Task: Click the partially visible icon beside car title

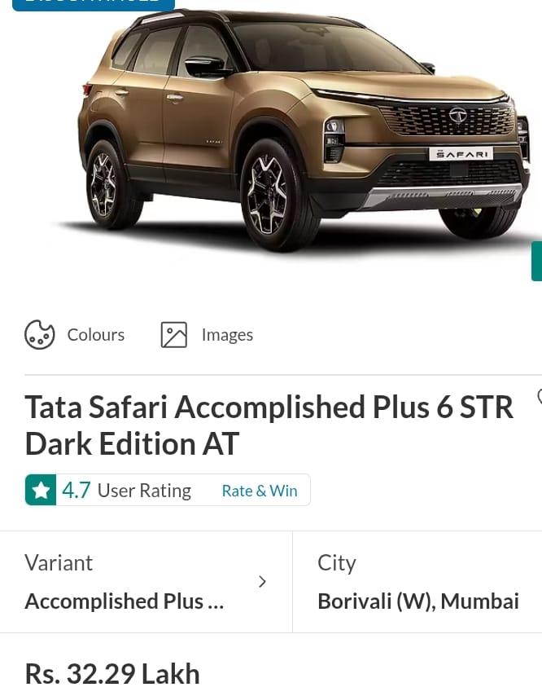Action: pos(539,397)
